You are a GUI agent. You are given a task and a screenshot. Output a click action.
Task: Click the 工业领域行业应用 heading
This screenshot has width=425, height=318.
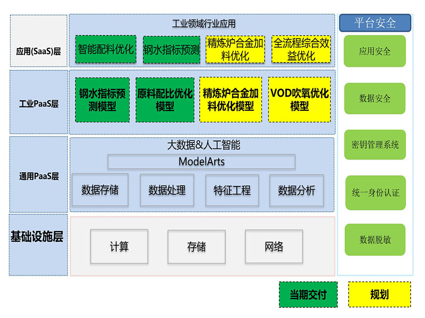(x=203, y=23)
